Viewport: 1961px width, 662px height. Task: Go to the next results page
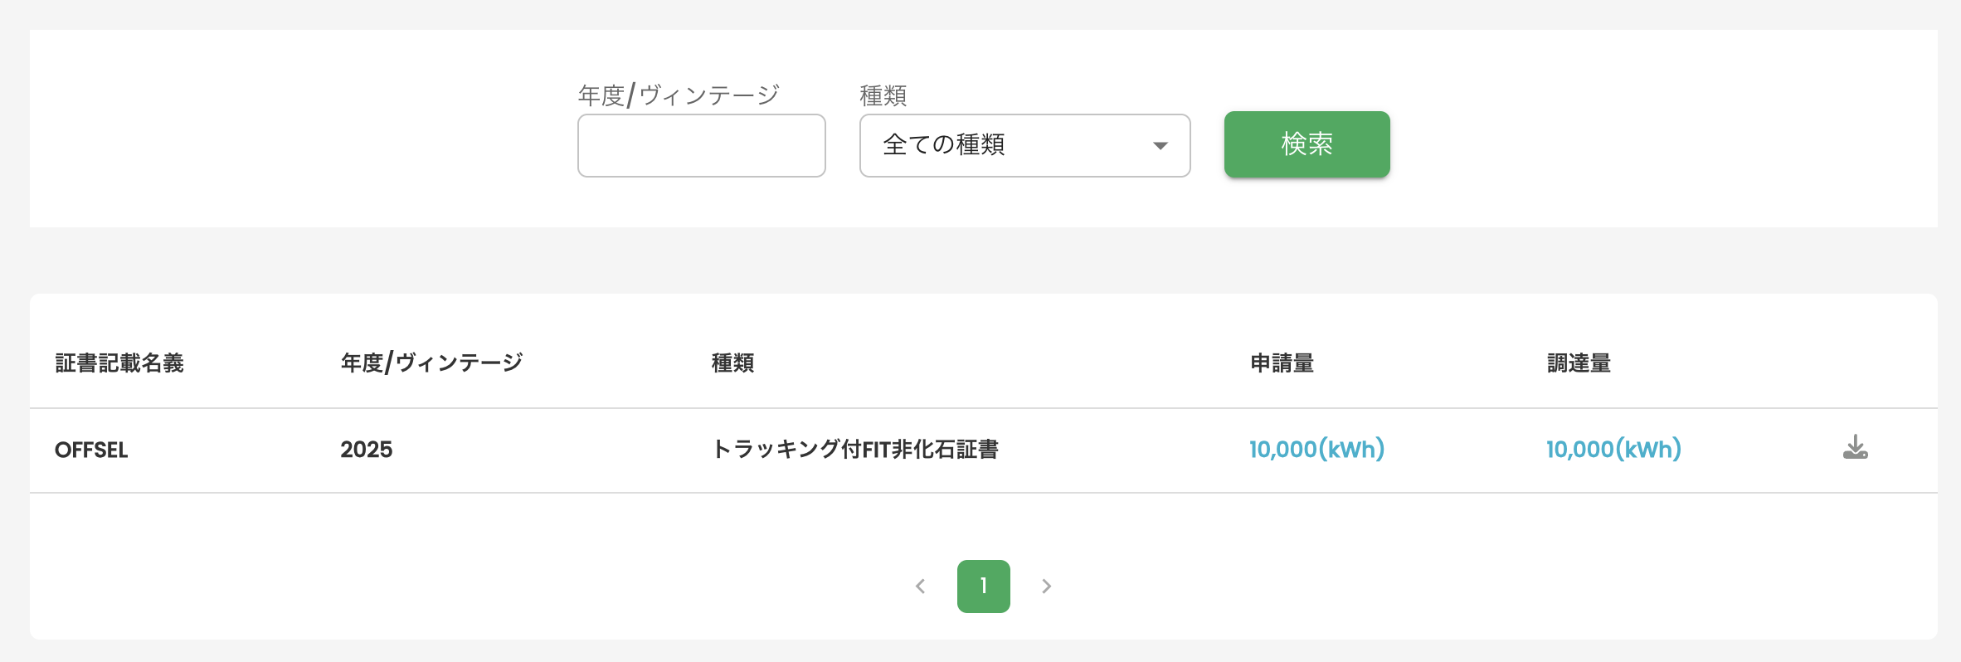(x=1047, y=587)
